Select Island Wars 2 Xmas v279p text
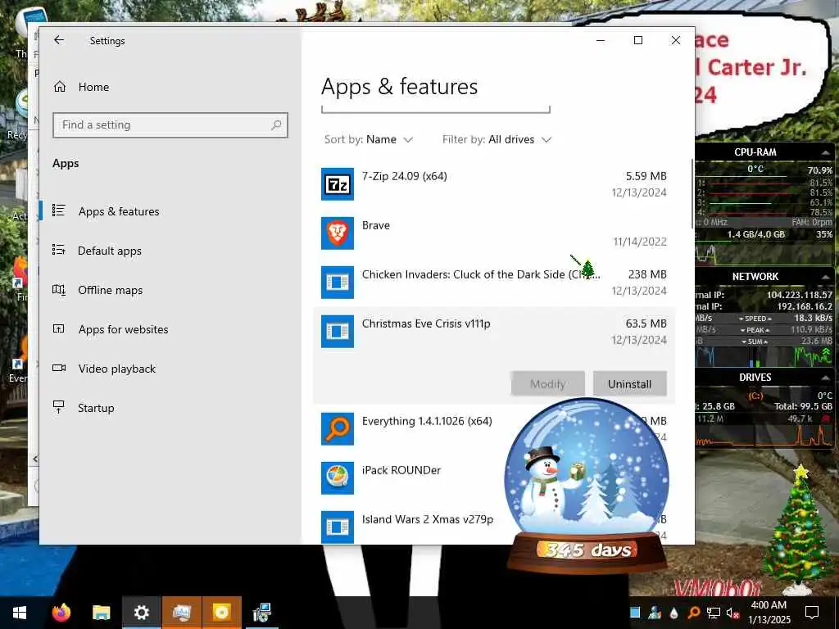The height and width of the screenshot is (629, 839). tap(428, 519)
